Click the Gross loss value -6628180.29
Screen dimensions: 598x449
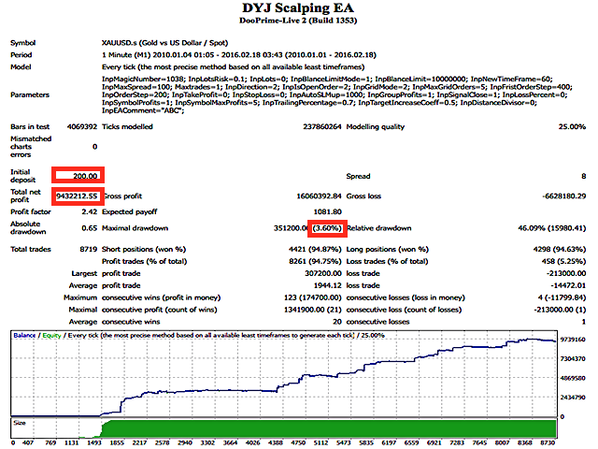coord(564,196)
